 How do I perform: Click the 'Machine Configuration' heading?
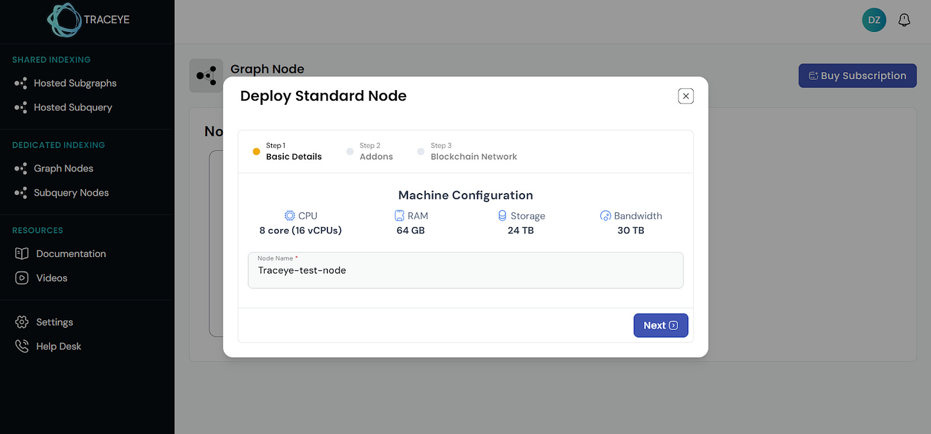[465, 196]
